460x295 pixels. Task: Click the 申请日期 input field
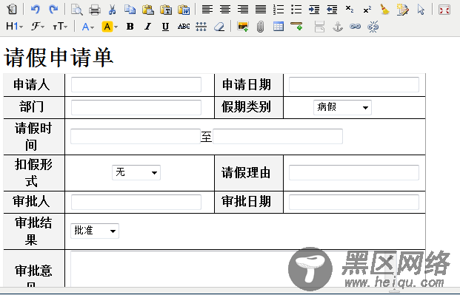click(x=354, y=85)
